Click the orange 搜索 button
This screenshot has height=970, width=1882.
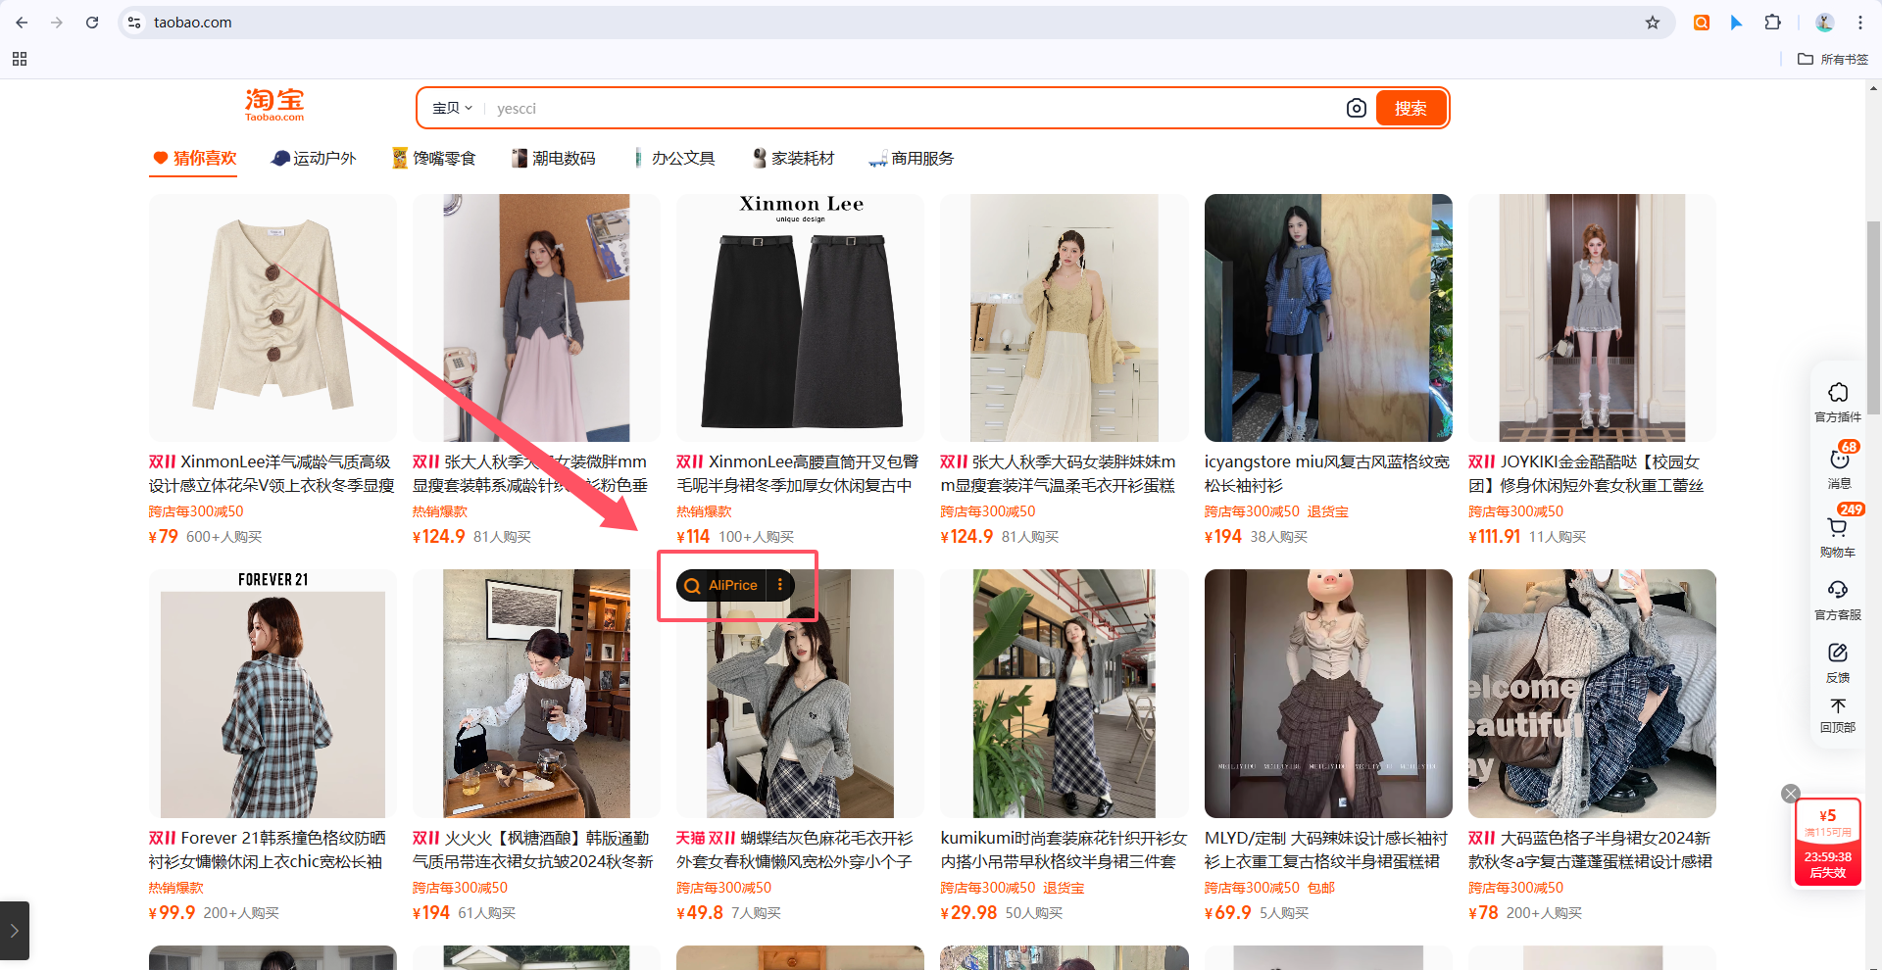pyautogui.click(x=1411, y=108)
